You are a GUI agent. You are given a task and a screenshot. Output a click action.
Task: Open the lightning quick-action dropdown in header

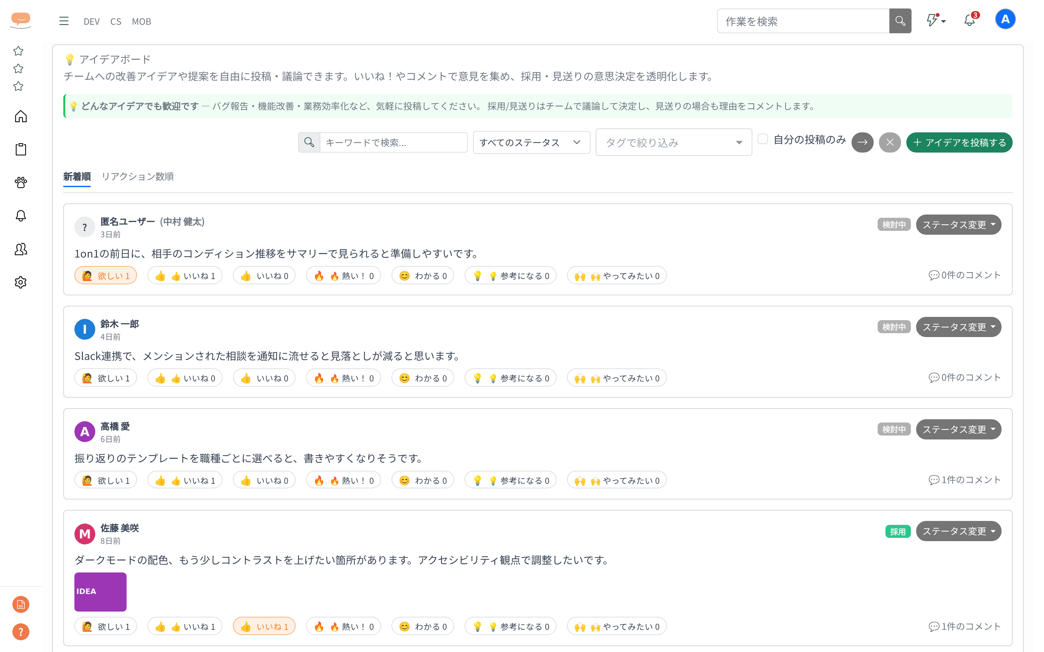(x=936, y=20)
